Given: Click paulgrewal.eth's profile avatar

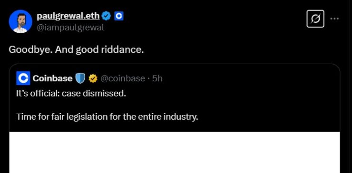Looking at the screenshot, I should point(20,21).
